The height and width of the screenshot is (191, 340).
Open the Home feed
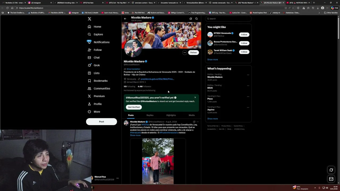pos(95,27)
